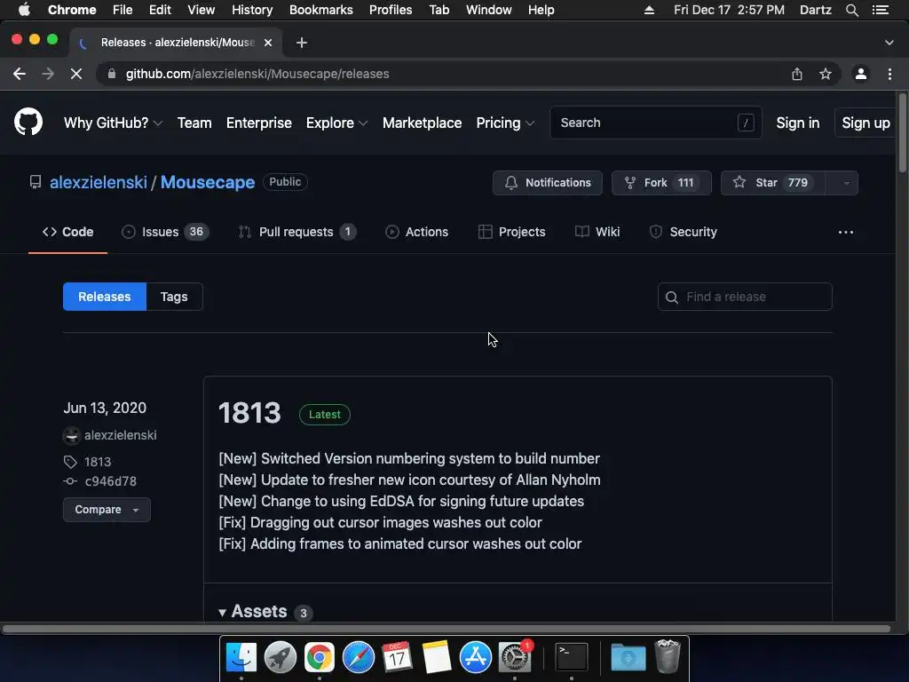Open Launchpad from the dock
The image size is (909, 682).
tap(280, 657)
